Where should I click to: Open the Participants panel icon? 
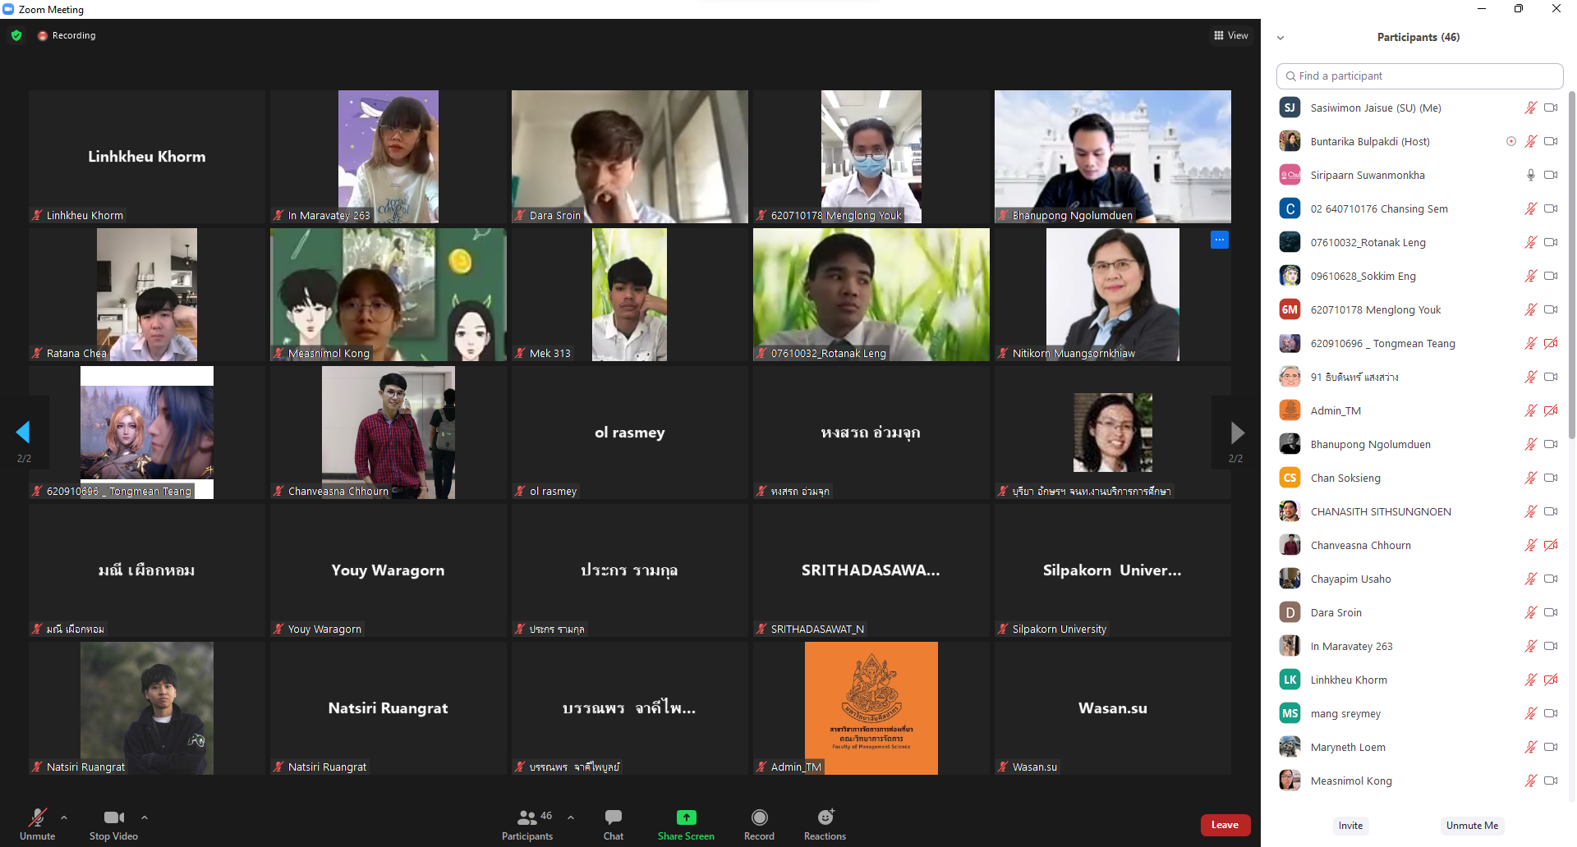click(x=527, y=817)
